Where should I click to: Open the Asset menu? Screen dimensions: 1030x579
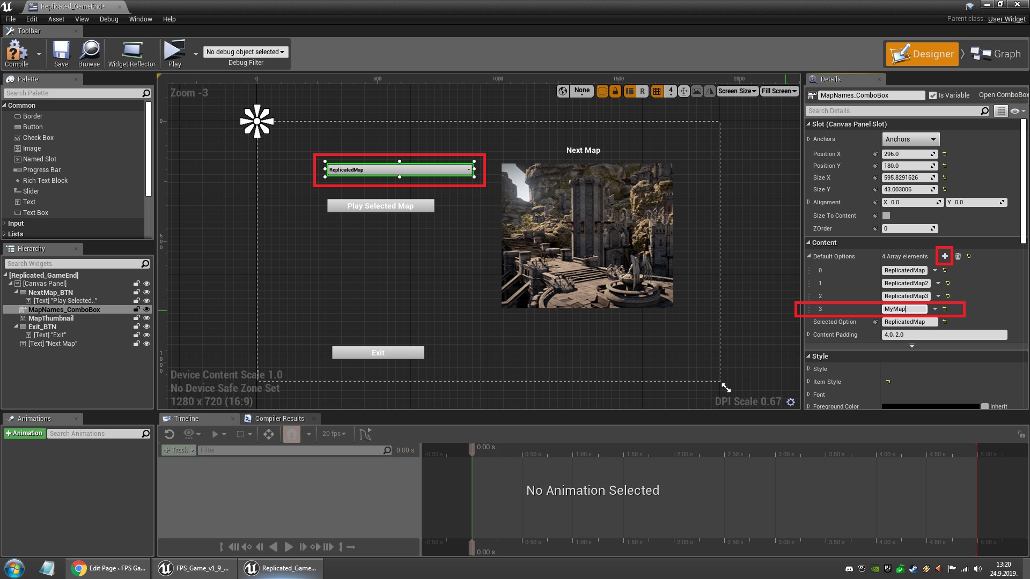[x=56, y=19]
